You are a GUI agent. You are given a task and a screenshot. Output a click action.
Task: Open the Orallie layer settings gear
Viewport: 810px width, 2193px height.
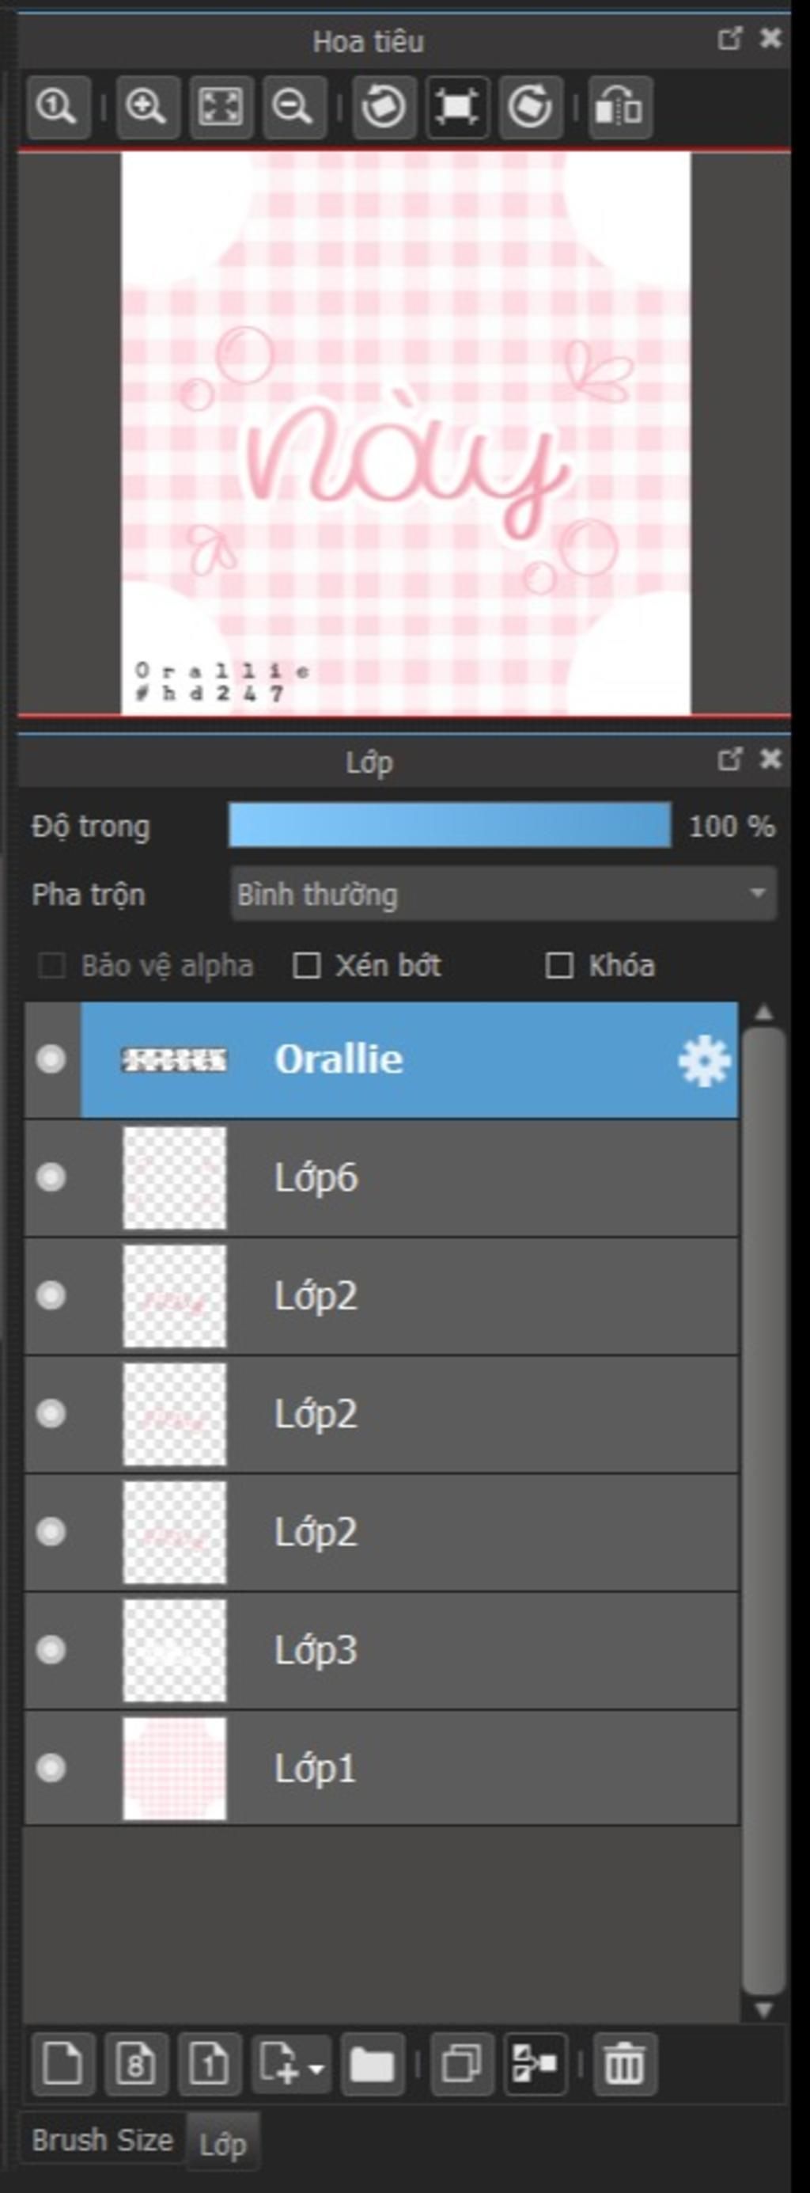pos(704,1061)
